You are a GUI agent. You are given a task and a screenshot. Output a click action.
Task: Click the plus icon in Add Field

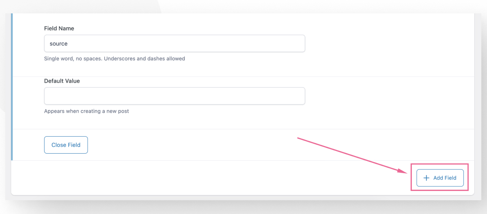426,178
